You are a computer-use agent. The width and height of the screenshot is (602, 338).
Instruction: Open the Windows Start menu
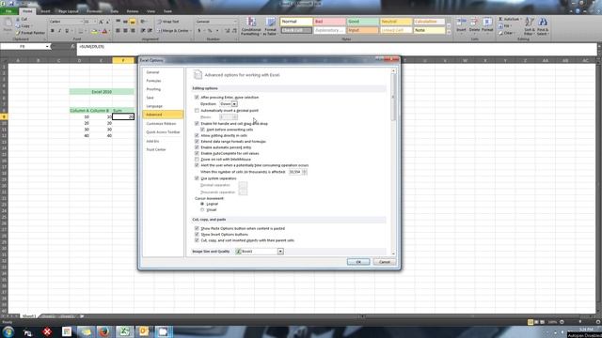[8, 331]
